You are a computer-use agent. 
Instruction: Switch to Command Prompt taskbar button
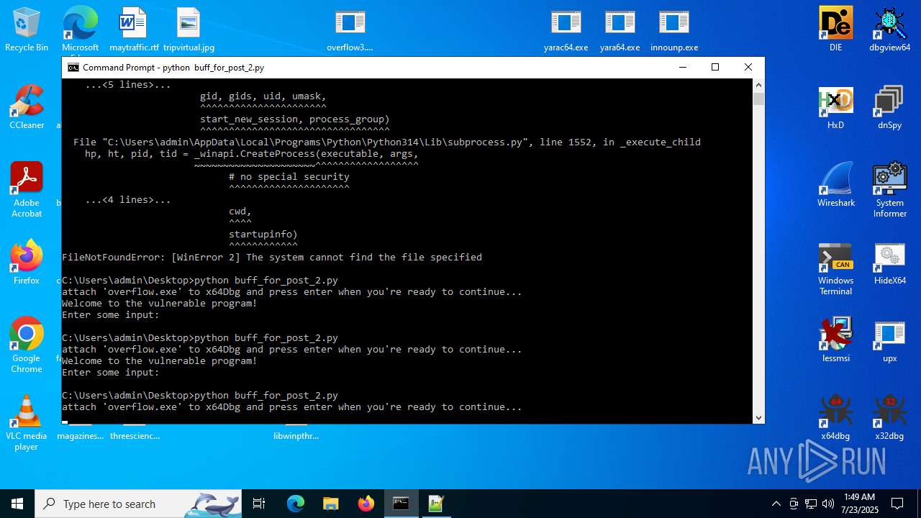401,504
